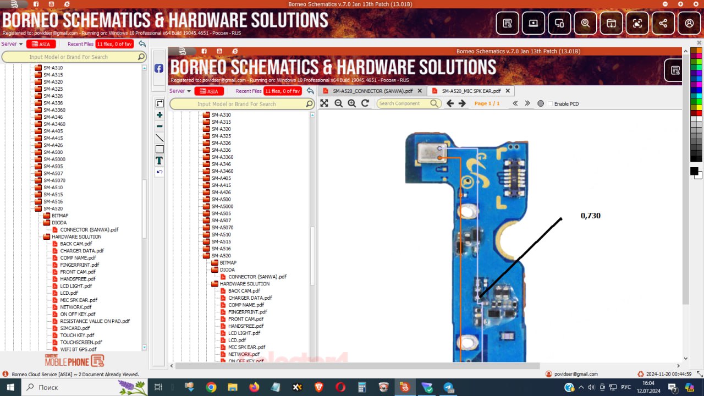704x396 pixels.
Task: Select the crop selection tool in the annotation toolbar
Action: 159,103
